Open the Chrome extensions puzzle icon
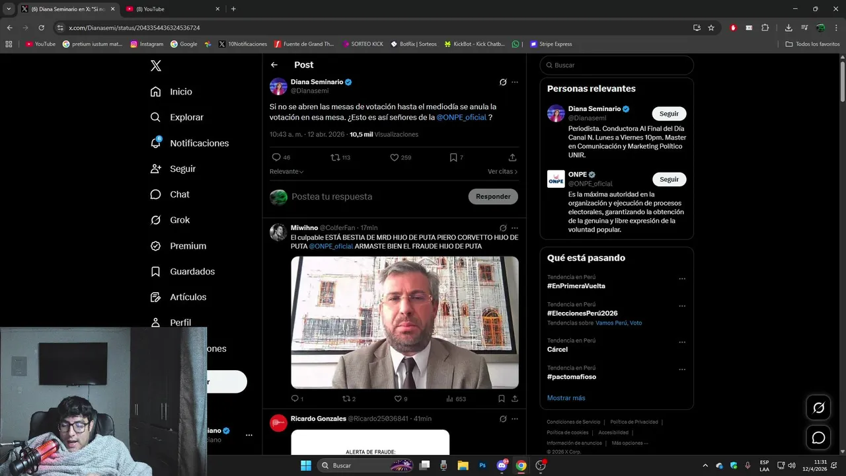 point(765,28)
